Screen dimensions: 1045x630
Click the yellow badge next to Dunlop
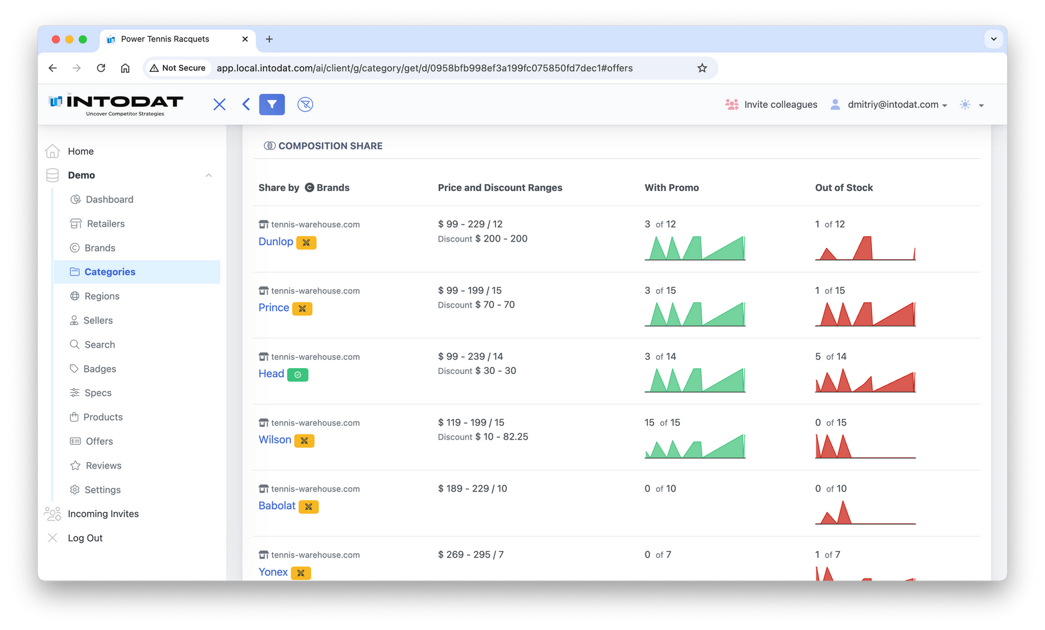(x=306, y=242)
